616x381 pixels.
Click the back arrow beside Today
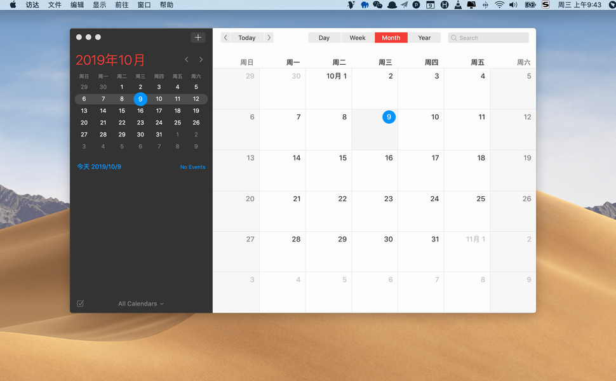click(x=225, y=37)
